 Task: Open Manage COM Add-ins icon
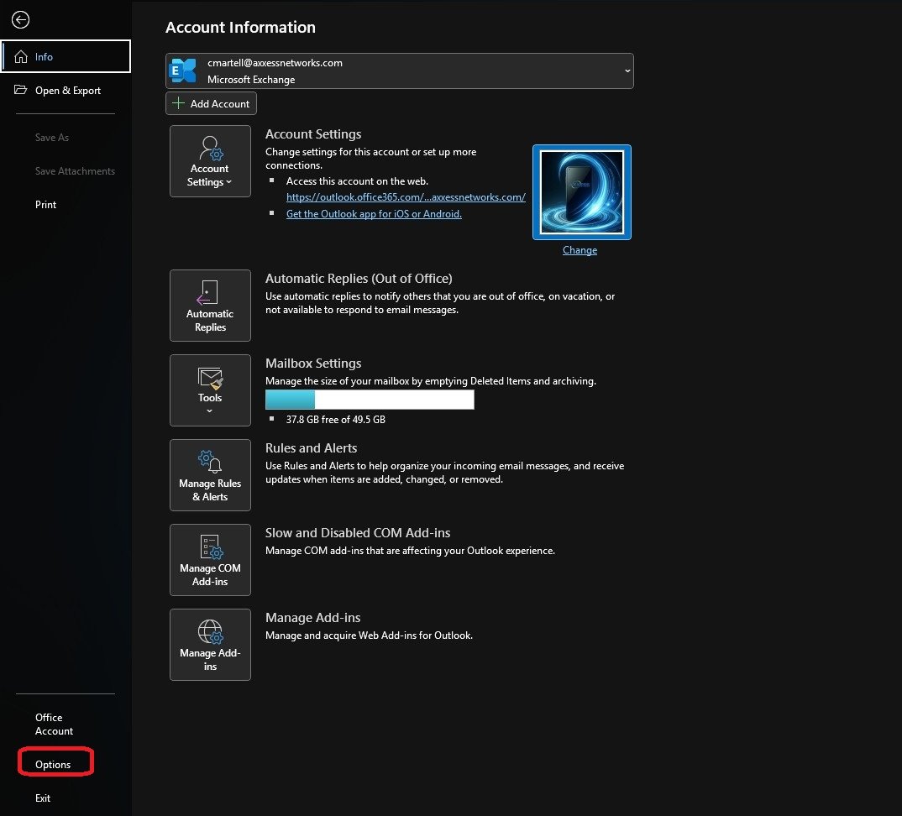(210, 560)
